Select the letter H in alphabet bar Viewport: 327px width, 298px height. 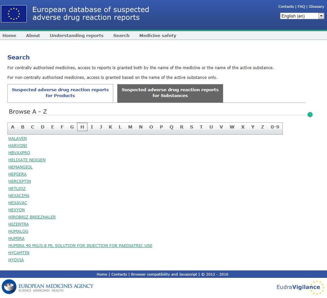(x=82, y=127)
